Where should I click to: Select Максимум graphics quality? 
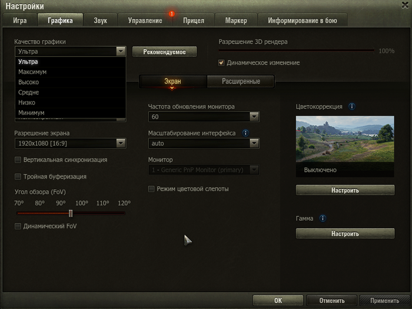tap(71, 72)
